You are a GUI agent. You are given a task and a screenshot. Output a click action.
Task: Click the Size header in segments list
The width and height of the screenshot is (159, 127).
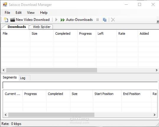tap(81, 94)
